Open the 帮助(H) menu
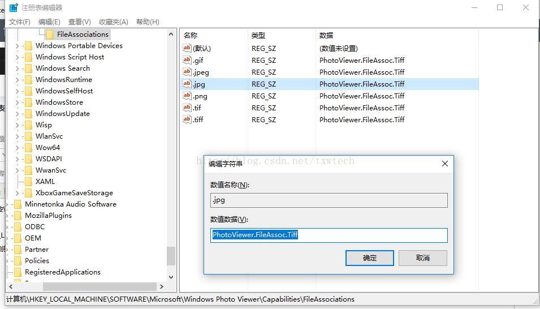This screenshot has height=309, width=540. (x=148, y=22)
